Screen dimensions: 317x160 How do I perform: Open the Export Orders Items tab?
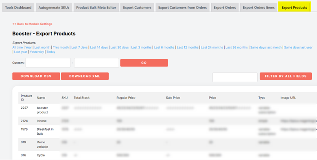(x=258, y=7)
